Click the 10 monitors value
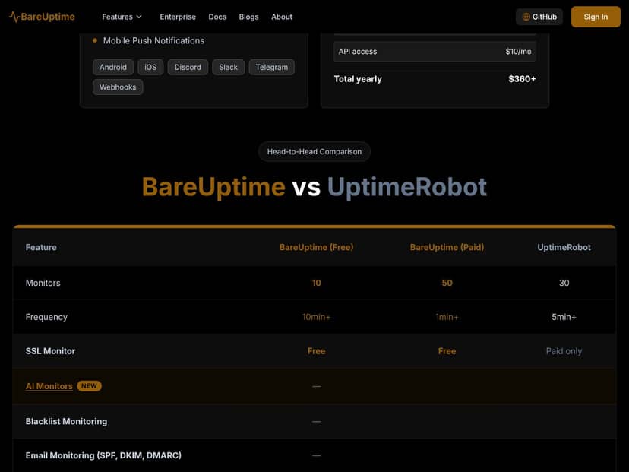This screenshot has height=472, width=629. (317, 283)
